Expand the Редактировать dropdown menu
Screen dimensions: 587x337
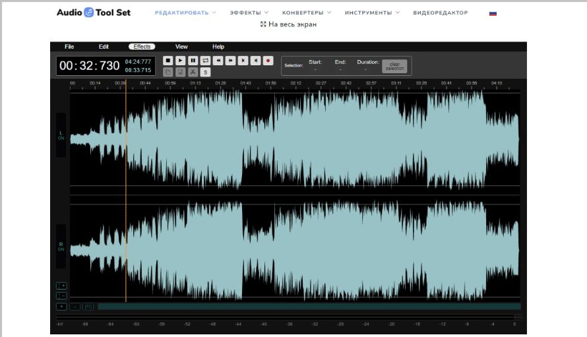click(x=185, y=13)
